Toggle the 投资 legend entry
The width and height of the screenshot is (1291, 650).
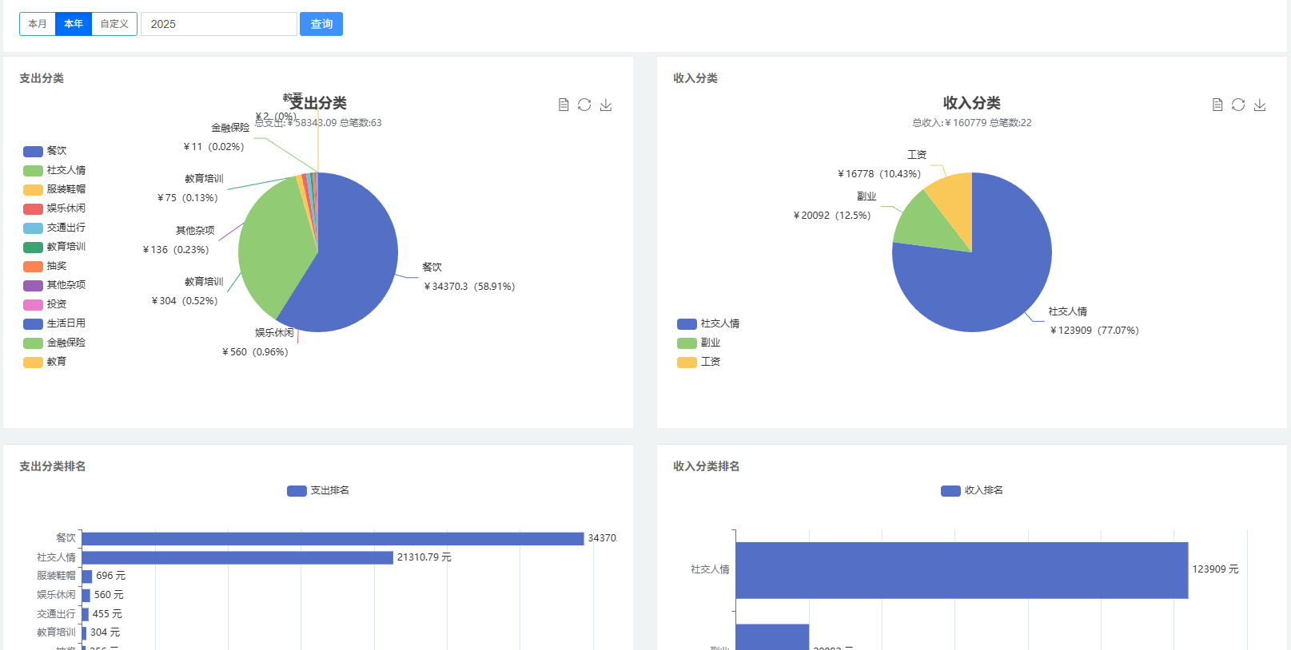point(46,304)
